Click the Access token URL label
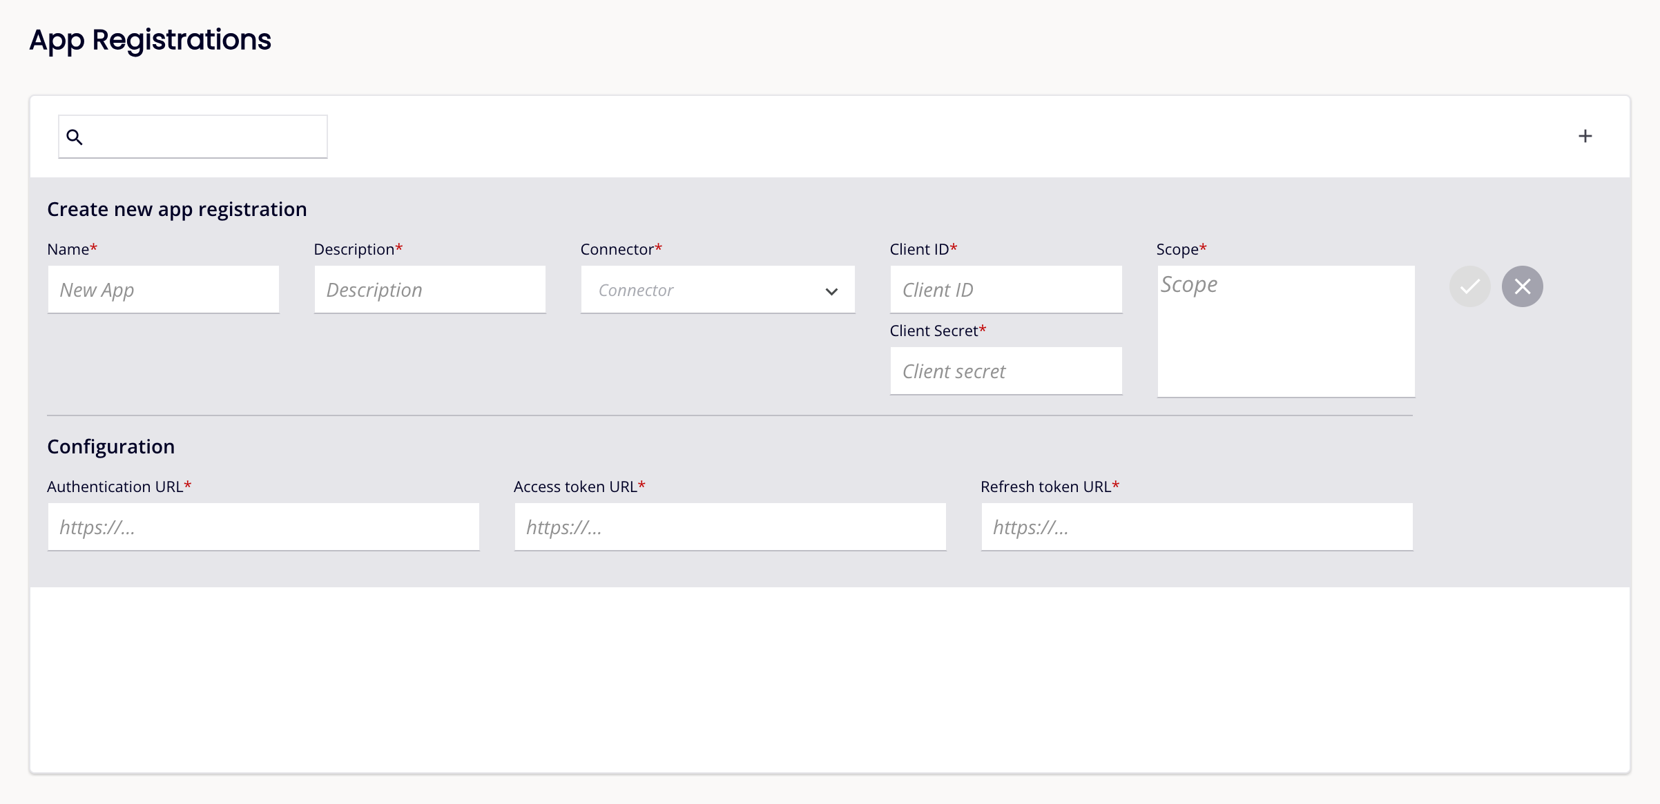1660x804 pixels. 579,487
